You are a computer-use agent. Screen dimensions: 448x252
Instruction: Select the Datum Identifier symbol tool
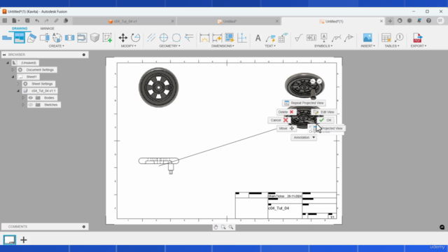323,38
